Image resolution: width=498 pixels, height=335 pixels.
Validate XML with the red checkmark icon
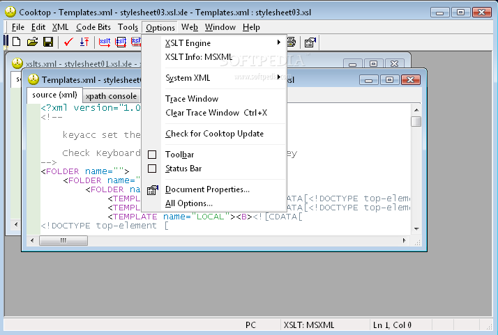(x=68, y=42)
